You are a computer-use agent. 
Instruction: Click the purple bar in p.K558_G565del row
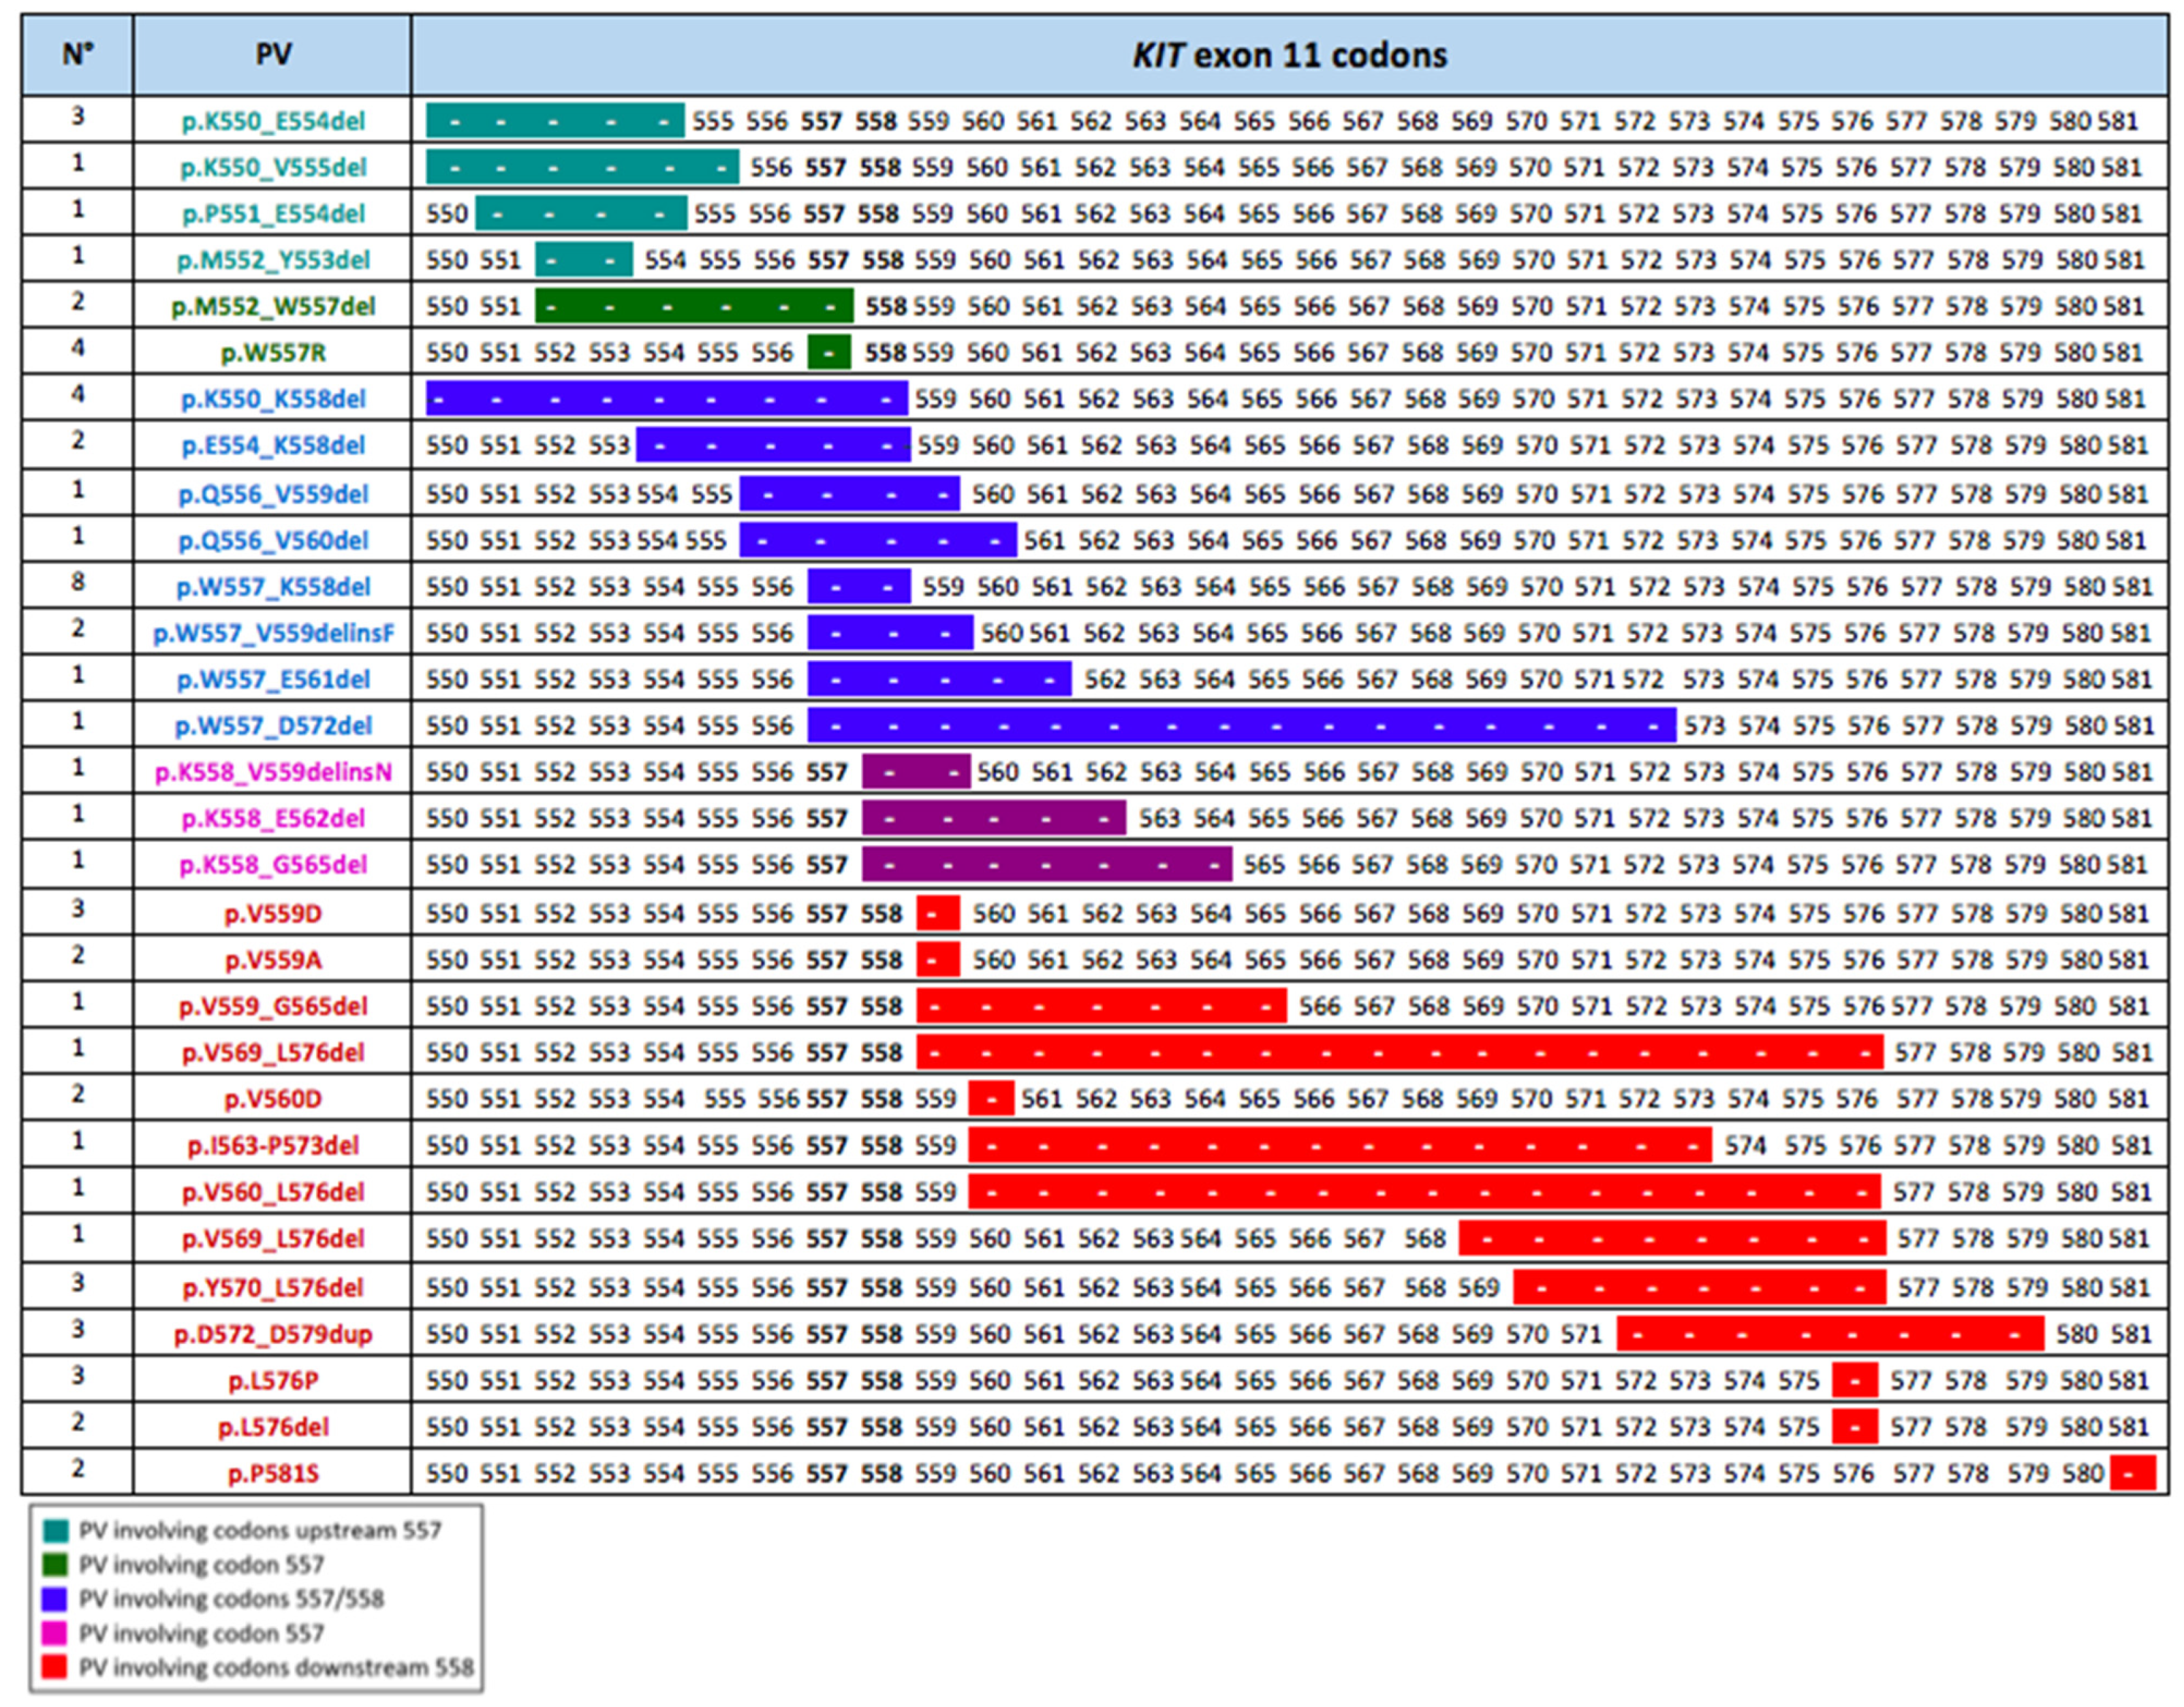pyautogui.click(x=1046, y=865)
